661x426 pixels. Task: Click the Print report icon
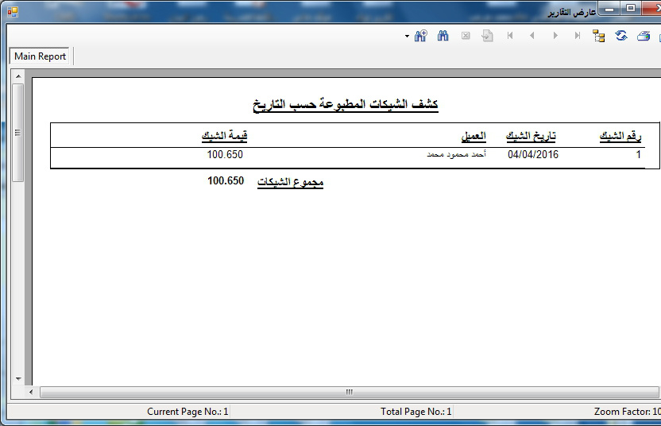coord(644,36)
